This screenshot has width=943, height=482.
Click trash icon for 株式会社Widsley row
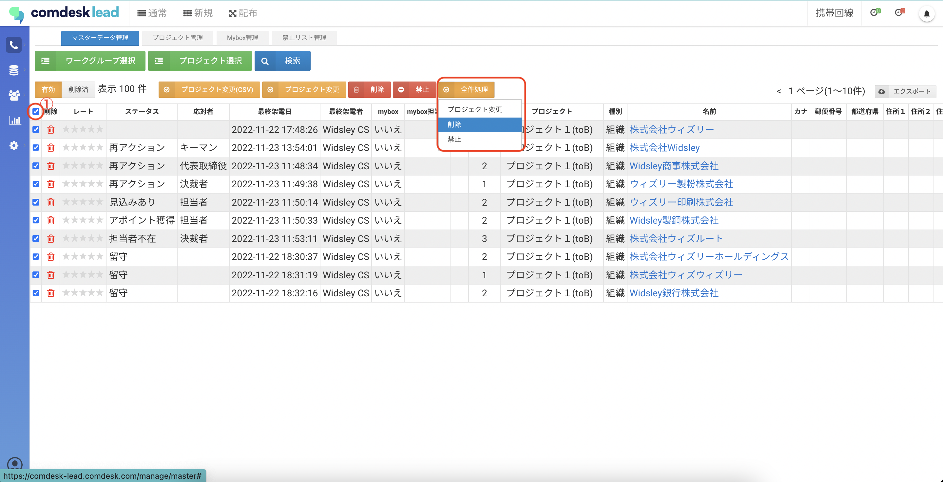tap(50, 148)
